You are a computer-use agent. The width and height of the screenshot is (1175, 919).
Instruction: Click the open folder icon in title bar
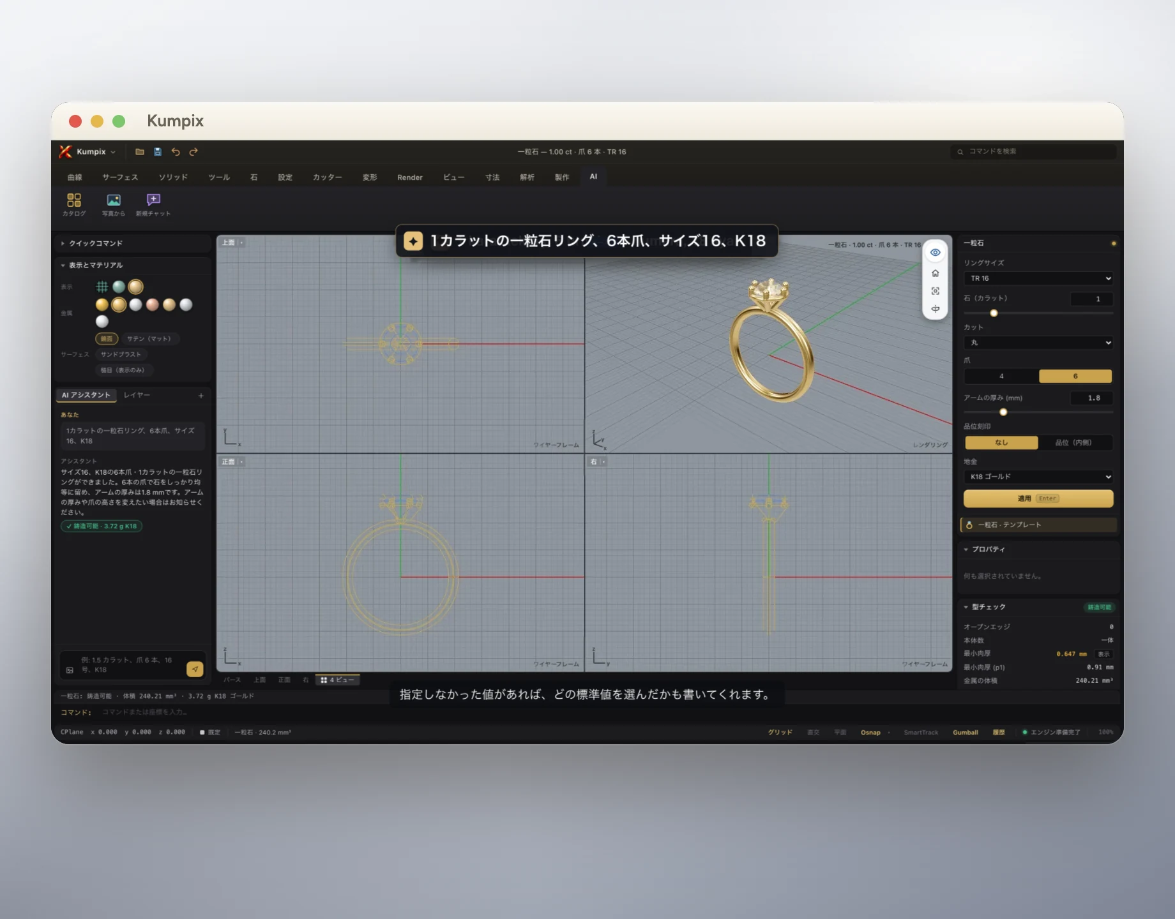[140, 152]
